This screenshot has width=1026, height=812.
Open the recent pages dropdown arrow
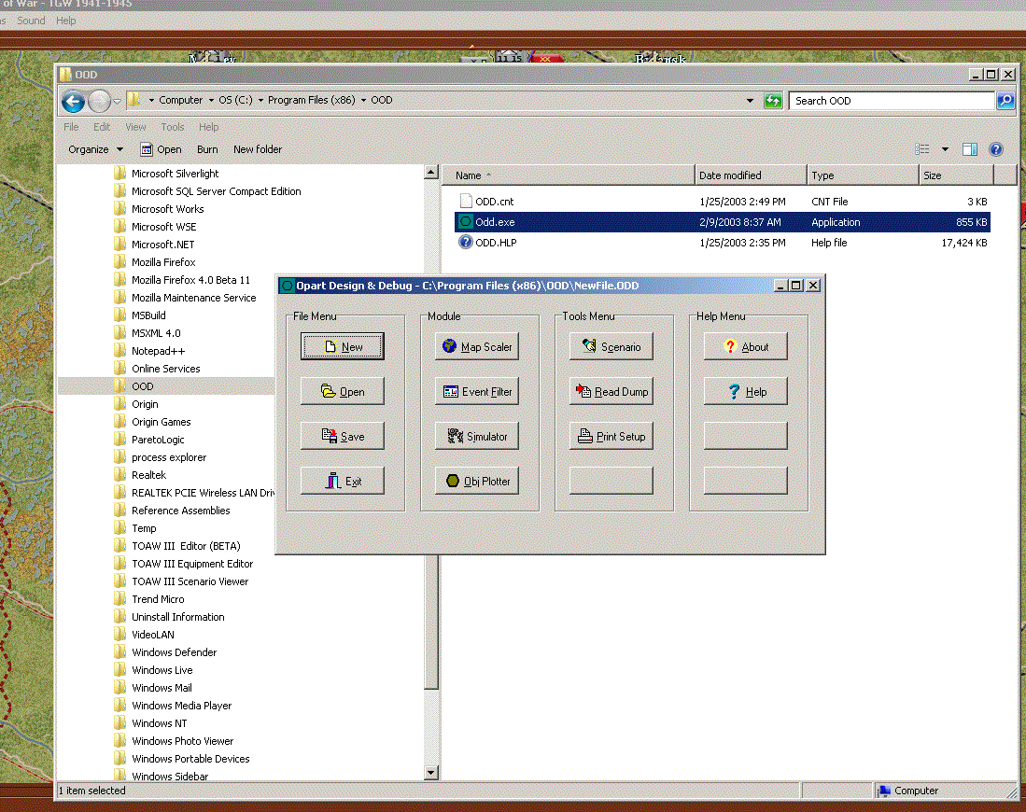click(x=117, y=102)
